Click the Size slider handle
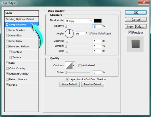Viewport: 151px width, 117px height. [67, 51]
